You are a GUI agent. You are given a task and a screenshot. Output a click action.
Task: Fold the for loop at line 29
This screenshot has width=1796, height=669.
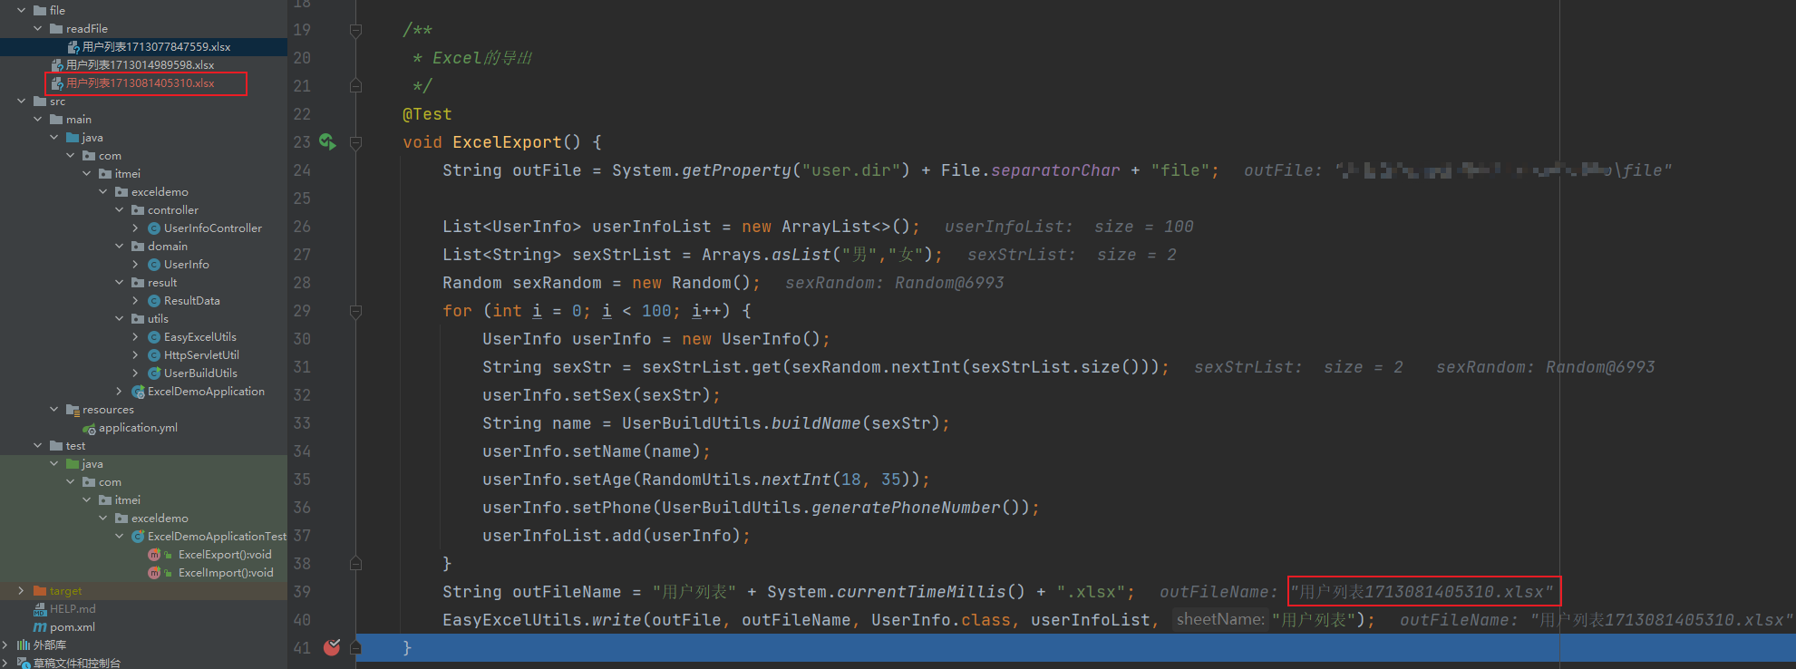(355, 311)
